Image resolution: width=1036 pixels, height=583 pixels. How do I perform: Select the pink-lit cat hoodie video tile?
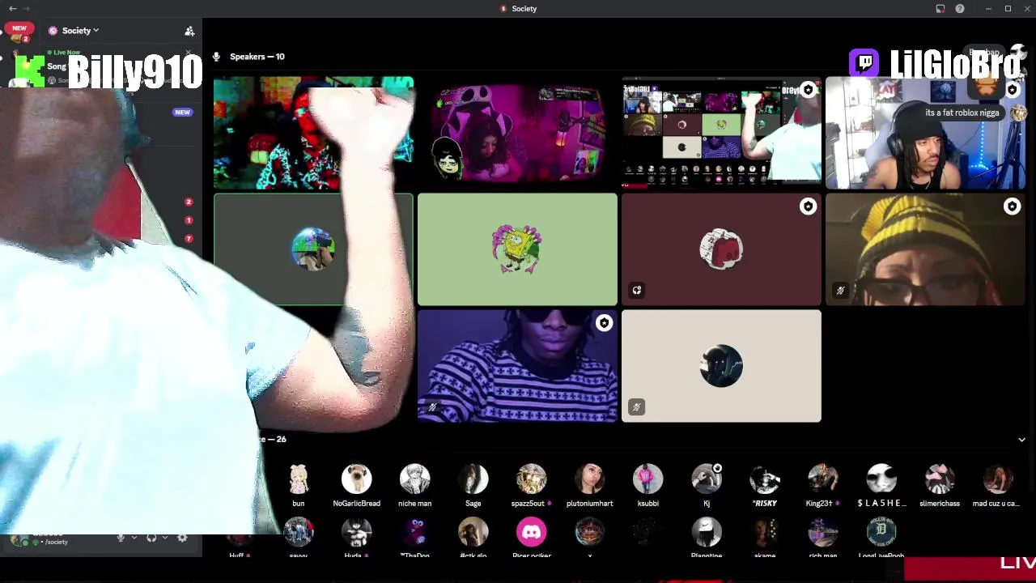point(517,134)
